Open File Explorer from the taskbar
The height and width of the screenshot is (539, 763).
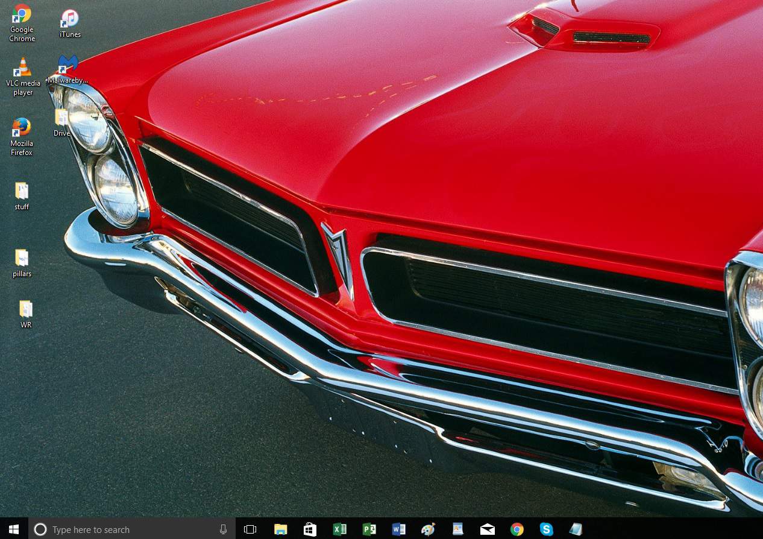(280, 529)
